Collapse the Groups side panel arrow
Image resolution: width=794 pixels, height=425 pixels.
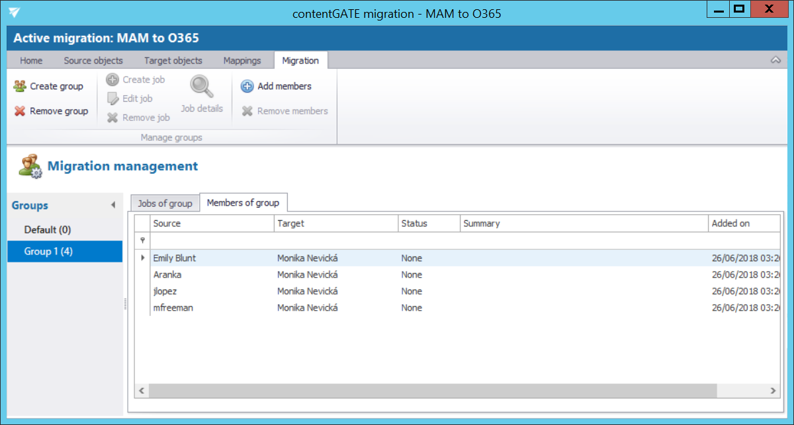click(113, 206)
